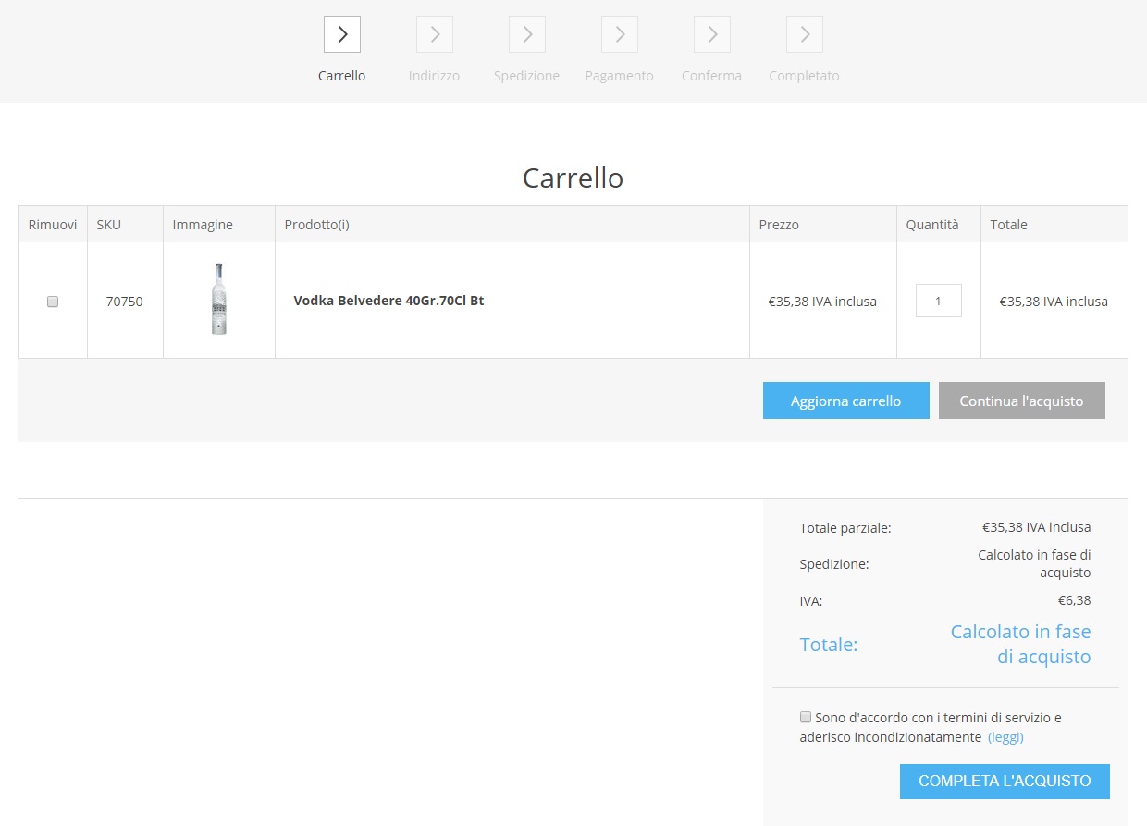This screenshot has width=1147, height=826.
Task: Click the Conferma step arrow icon
Action: coord(712,34)
